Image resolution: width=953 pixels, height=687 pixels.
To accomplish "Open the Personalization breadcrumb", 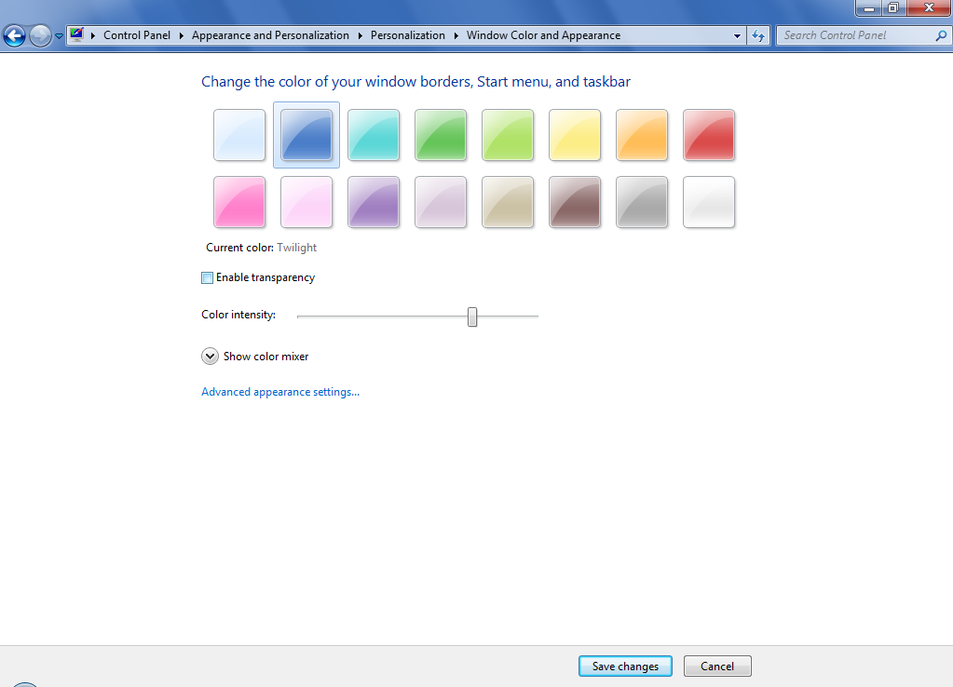I will [x=408, y=35].
